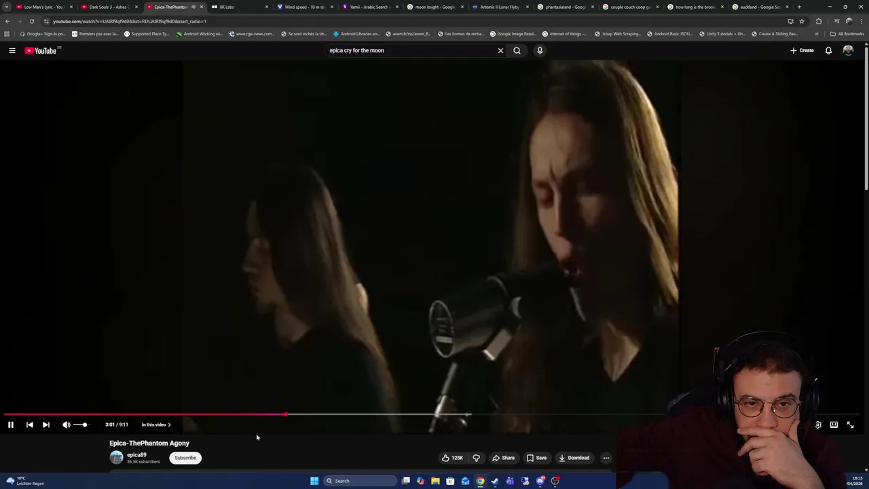Open the epica89 channel link
This screenshot has width=869, height=489.
point(136,455)
